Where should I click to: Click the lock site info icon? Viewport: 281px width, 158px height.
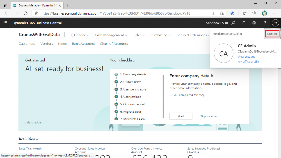pos(37,13)
